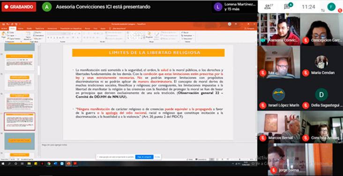Image resolution: width=343 pixels, height=176 pixels.
Task: Open Google Chrome from the Windows taskbar
Action: point(49,163)
